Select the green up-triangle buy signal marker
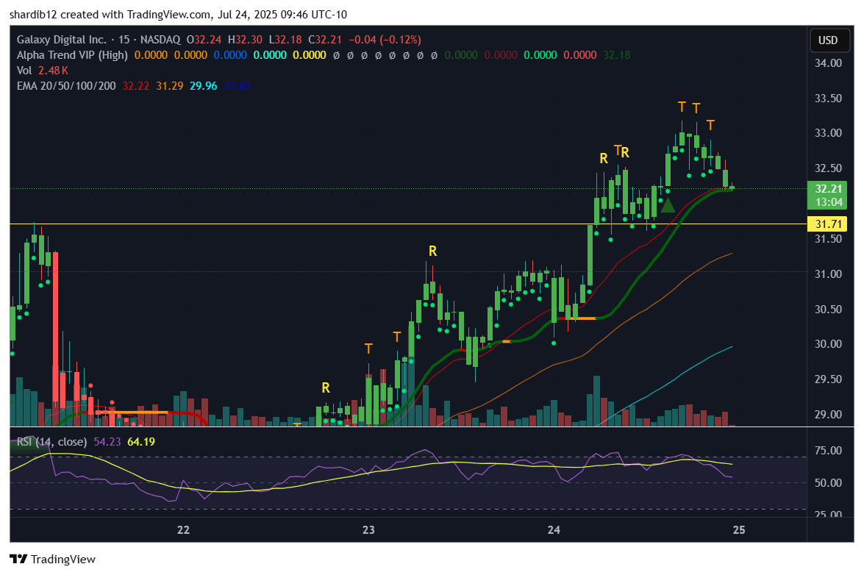Image resolution: width=864 pixels, height=575 pixels. click(x=668, y=205)
